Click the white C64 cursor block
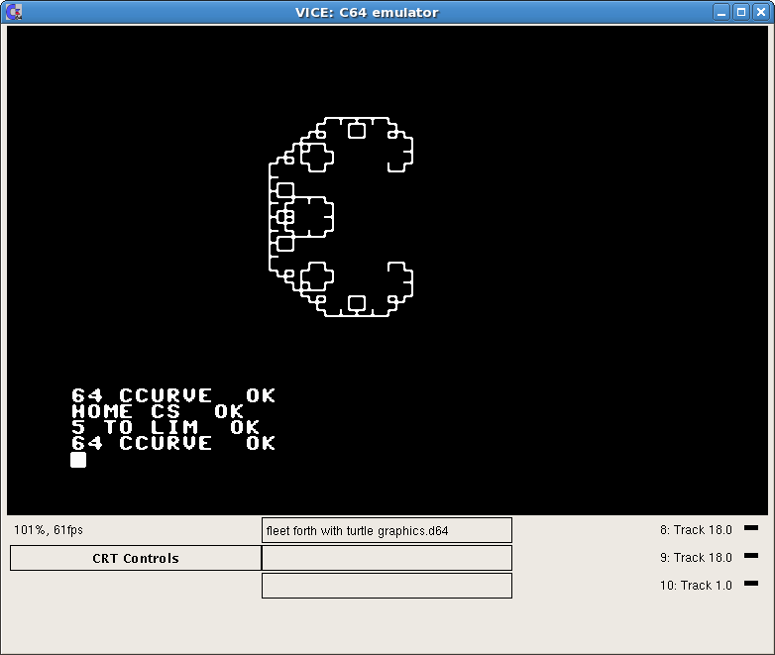 click(x=78, y=460)
